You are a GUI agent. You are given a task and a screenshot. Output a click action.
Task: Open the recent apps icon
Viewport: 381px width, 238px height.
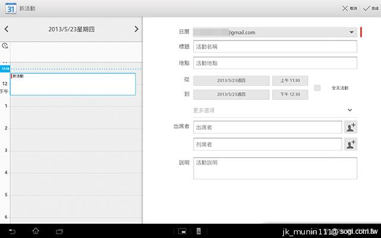click(x=60, y=231)
